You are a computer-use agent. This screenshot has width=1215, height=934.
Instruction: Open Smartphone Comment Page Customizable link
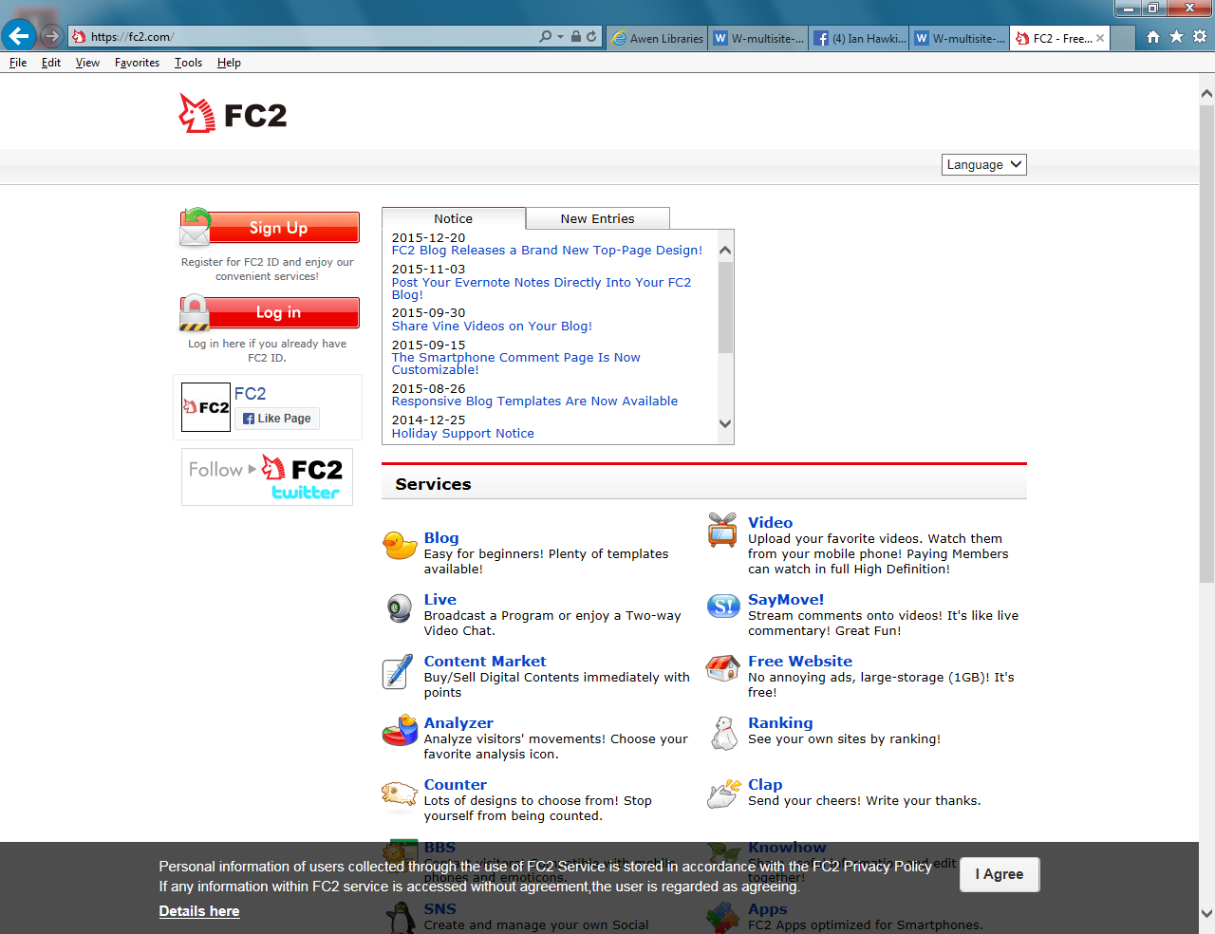[516, 364]
